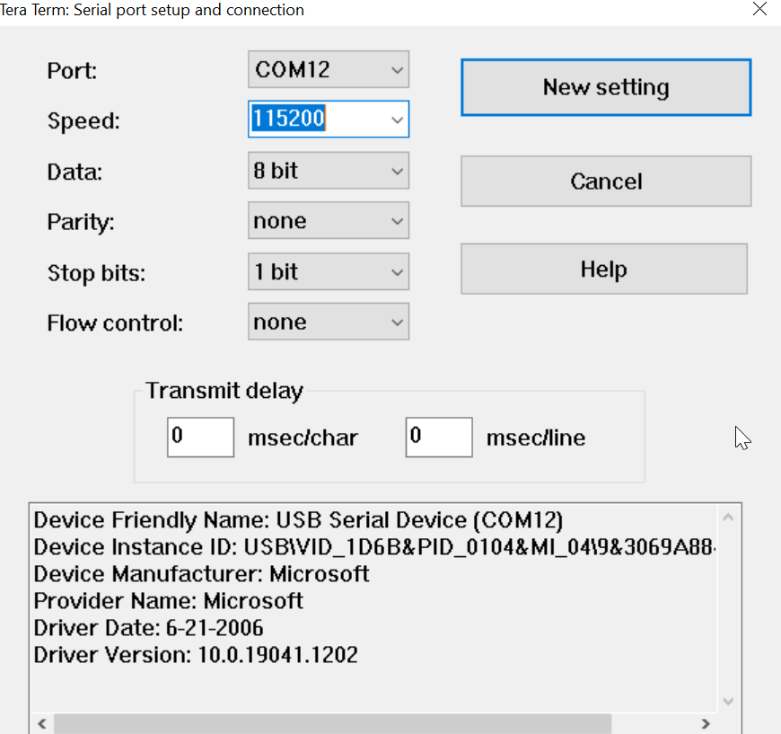Expand the Speed baud rate dropdown arrow
781x734 pixels.
pyautogui.click(x=397, y=119)
